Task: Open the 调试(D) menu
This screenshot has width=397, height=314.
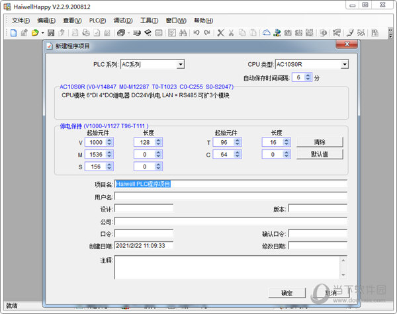Action: pyautogui.click(x=123, y=20)
